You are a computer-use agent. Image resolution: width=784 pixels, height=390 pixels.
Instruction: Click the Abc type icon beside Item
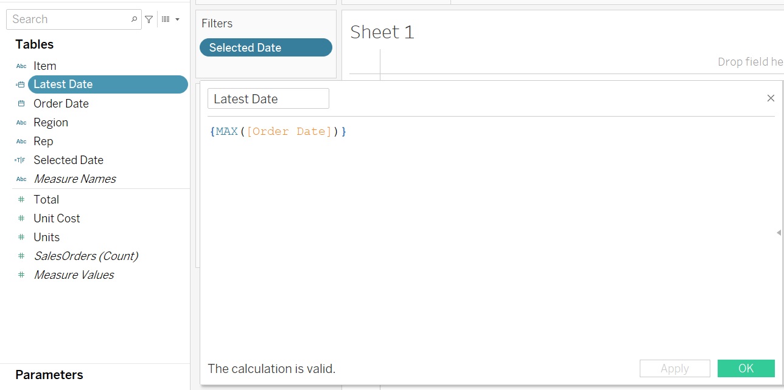click(x=21, y=66)
